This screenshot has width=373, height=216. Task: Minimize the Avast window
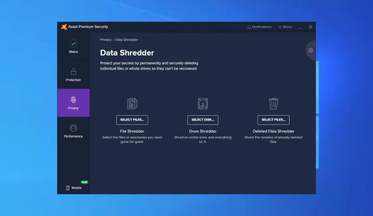300,27
